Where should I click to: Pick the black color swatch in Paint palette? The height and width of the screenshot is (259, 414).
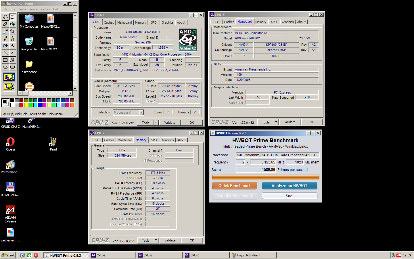pos(12,100)
